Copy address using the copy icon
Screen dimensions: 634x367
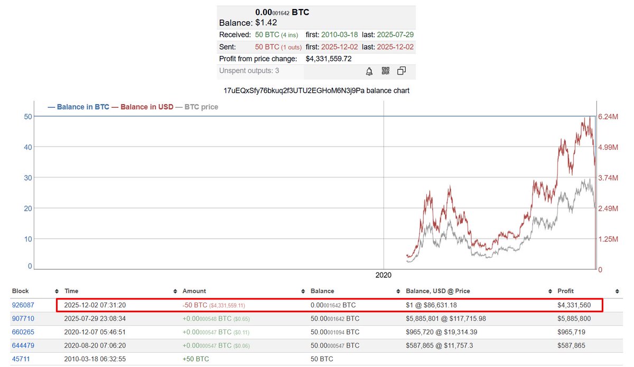click(x=402, y=71)
